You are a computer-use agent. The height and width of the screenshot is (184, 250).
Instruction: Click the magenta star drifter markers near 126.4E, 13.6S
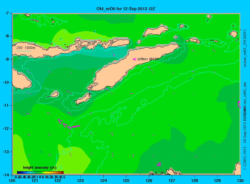pos(159,164)
